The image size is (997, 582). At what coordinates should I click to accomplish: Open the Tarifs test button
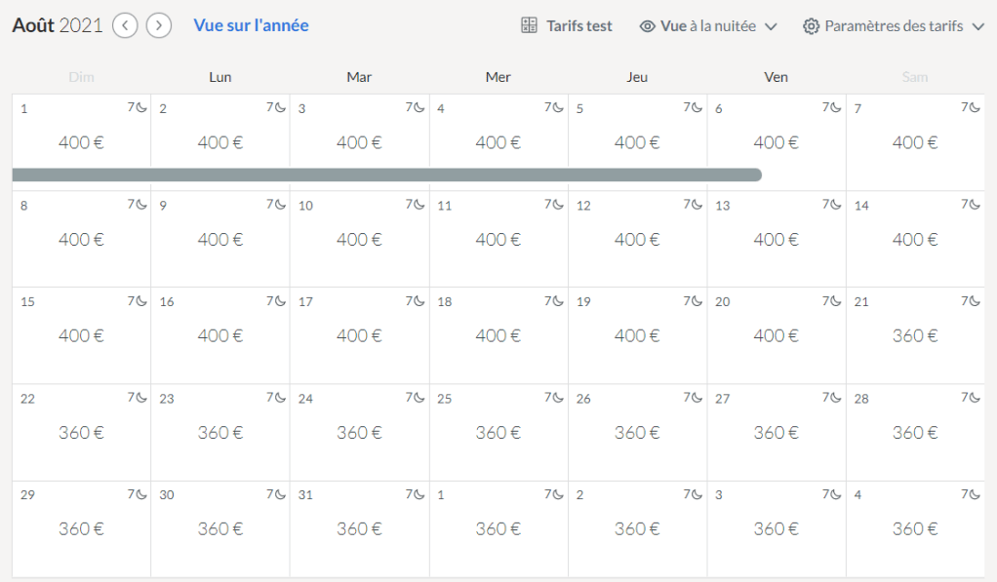578,26
